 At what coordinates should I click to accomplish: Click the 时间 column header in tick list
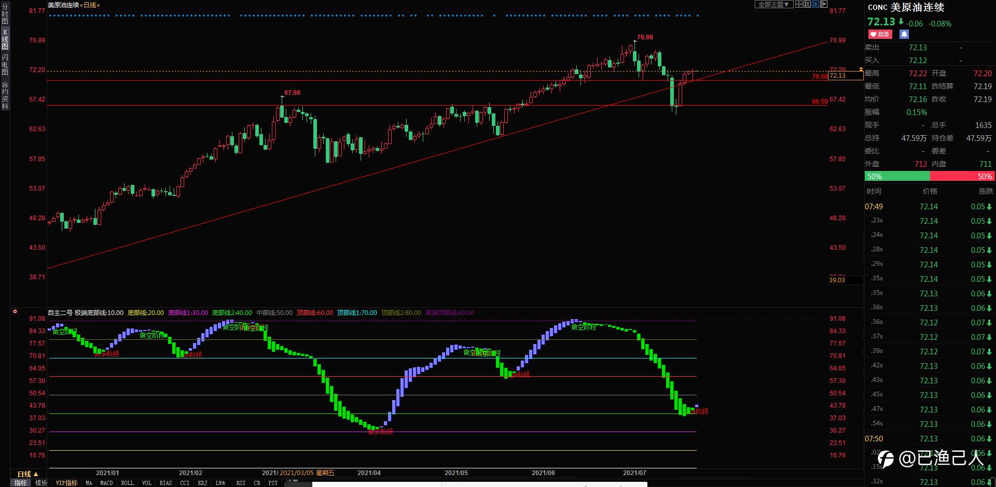pos(874,191)
